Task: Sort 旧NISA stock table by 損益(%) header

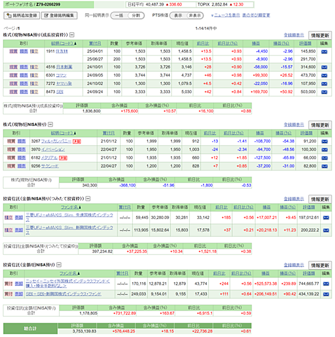Action: click(x=284, y=133)
